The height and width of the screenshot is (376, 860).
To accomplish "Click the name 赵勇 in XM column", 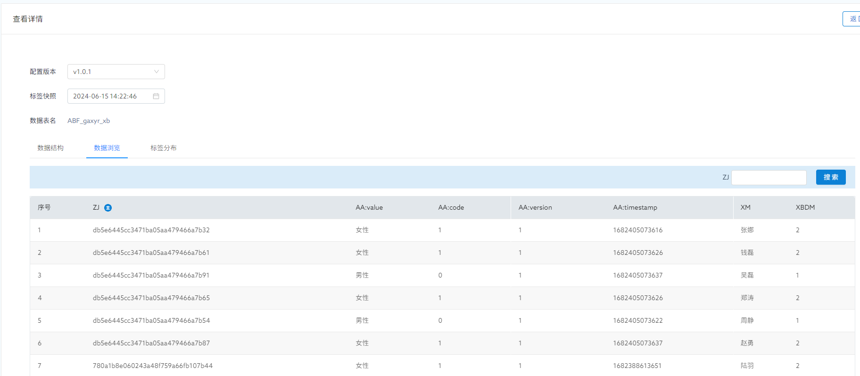I will pos(747,343).
